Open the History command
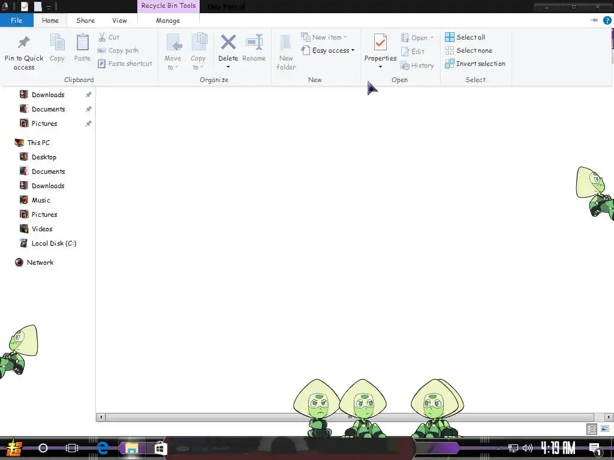The width and height of the screenshot is (614, 460). pyautogui.click(x=417, y=65)
